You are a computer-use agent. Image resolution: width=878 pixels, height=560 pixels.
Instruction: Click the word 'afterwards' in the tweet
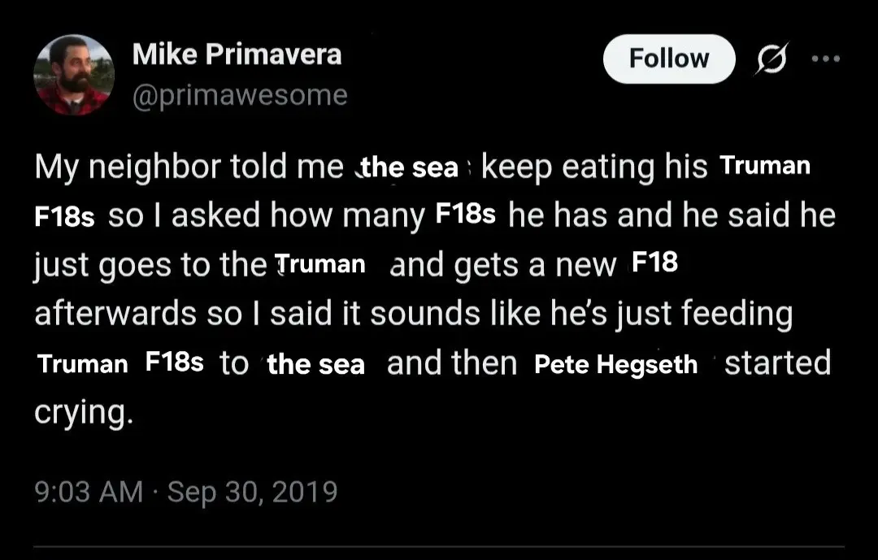[115, 314]
